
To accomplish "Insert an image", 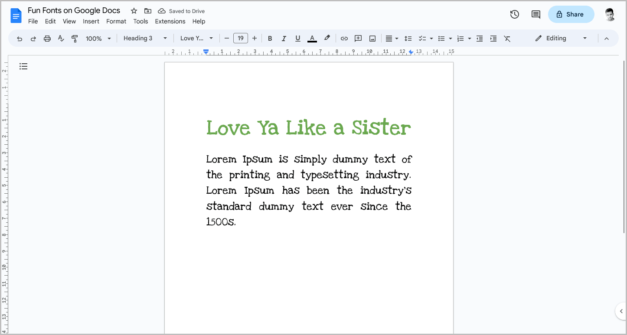I will click(372, 38).
